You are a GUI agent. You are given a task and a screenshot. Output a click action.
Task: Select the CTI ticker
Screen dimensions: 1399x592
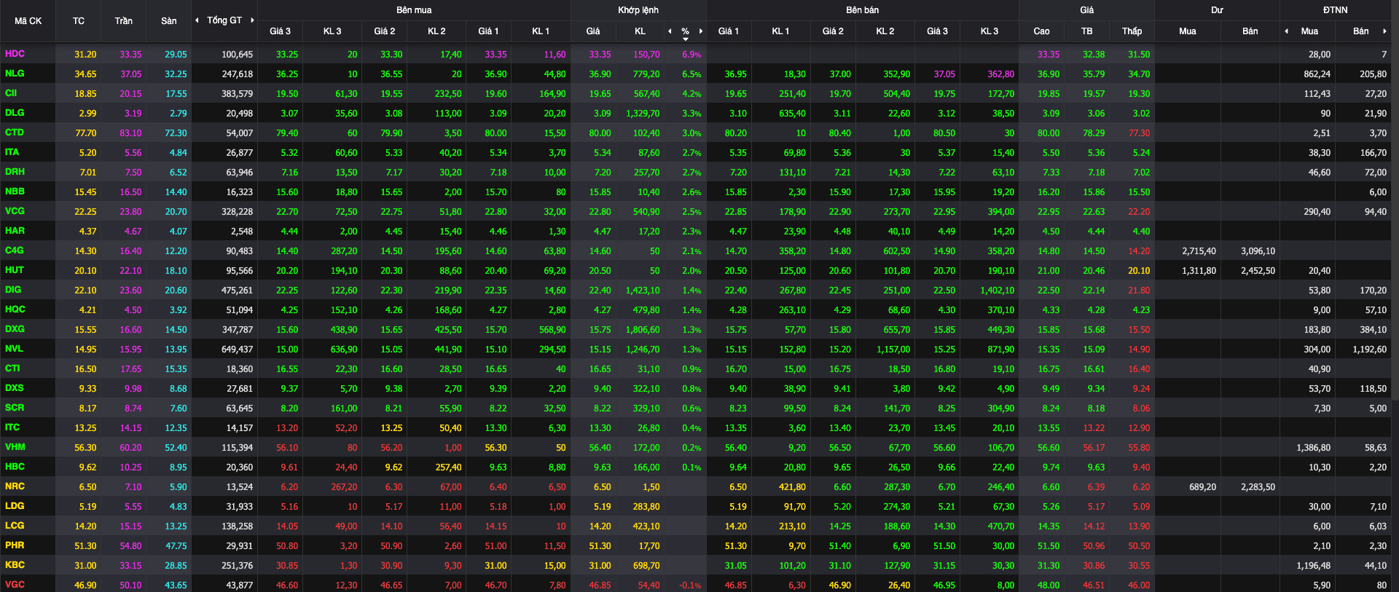[12, 368]
